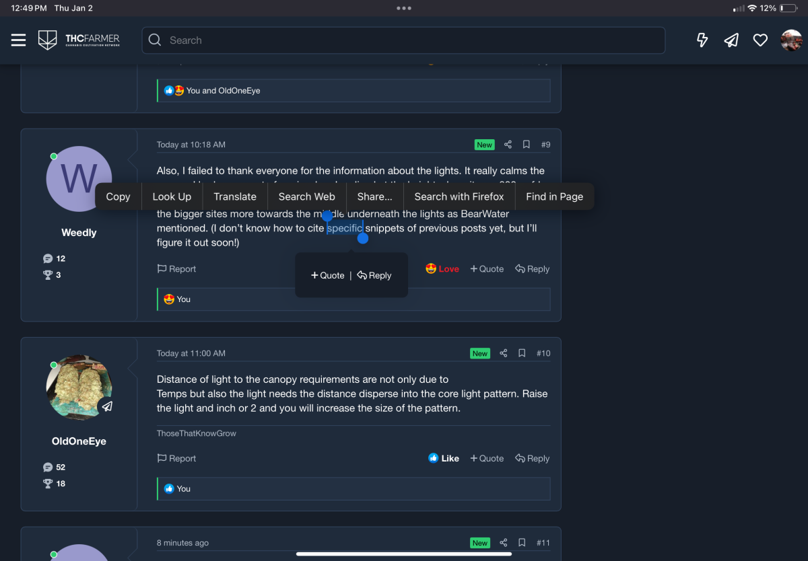Click Reply in the selection popup

click(374, 275)
